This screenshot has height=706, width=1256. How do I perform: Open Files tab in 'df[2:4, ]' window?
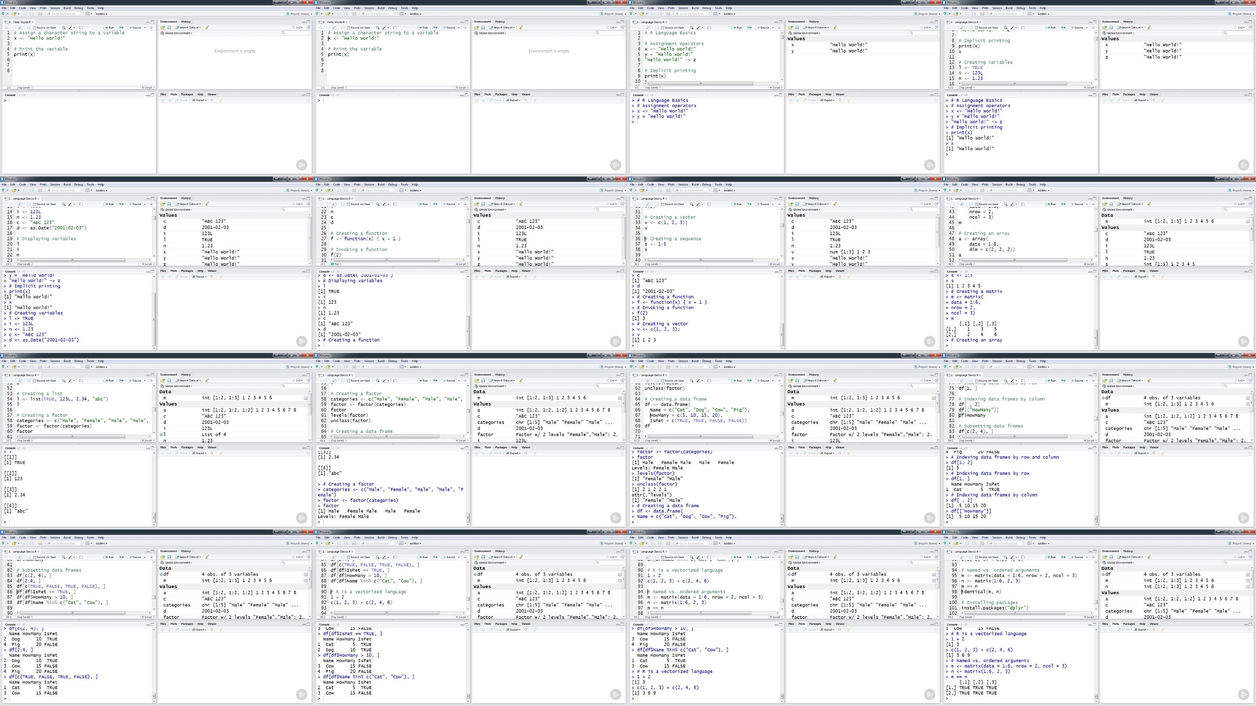tap(163, 624)
